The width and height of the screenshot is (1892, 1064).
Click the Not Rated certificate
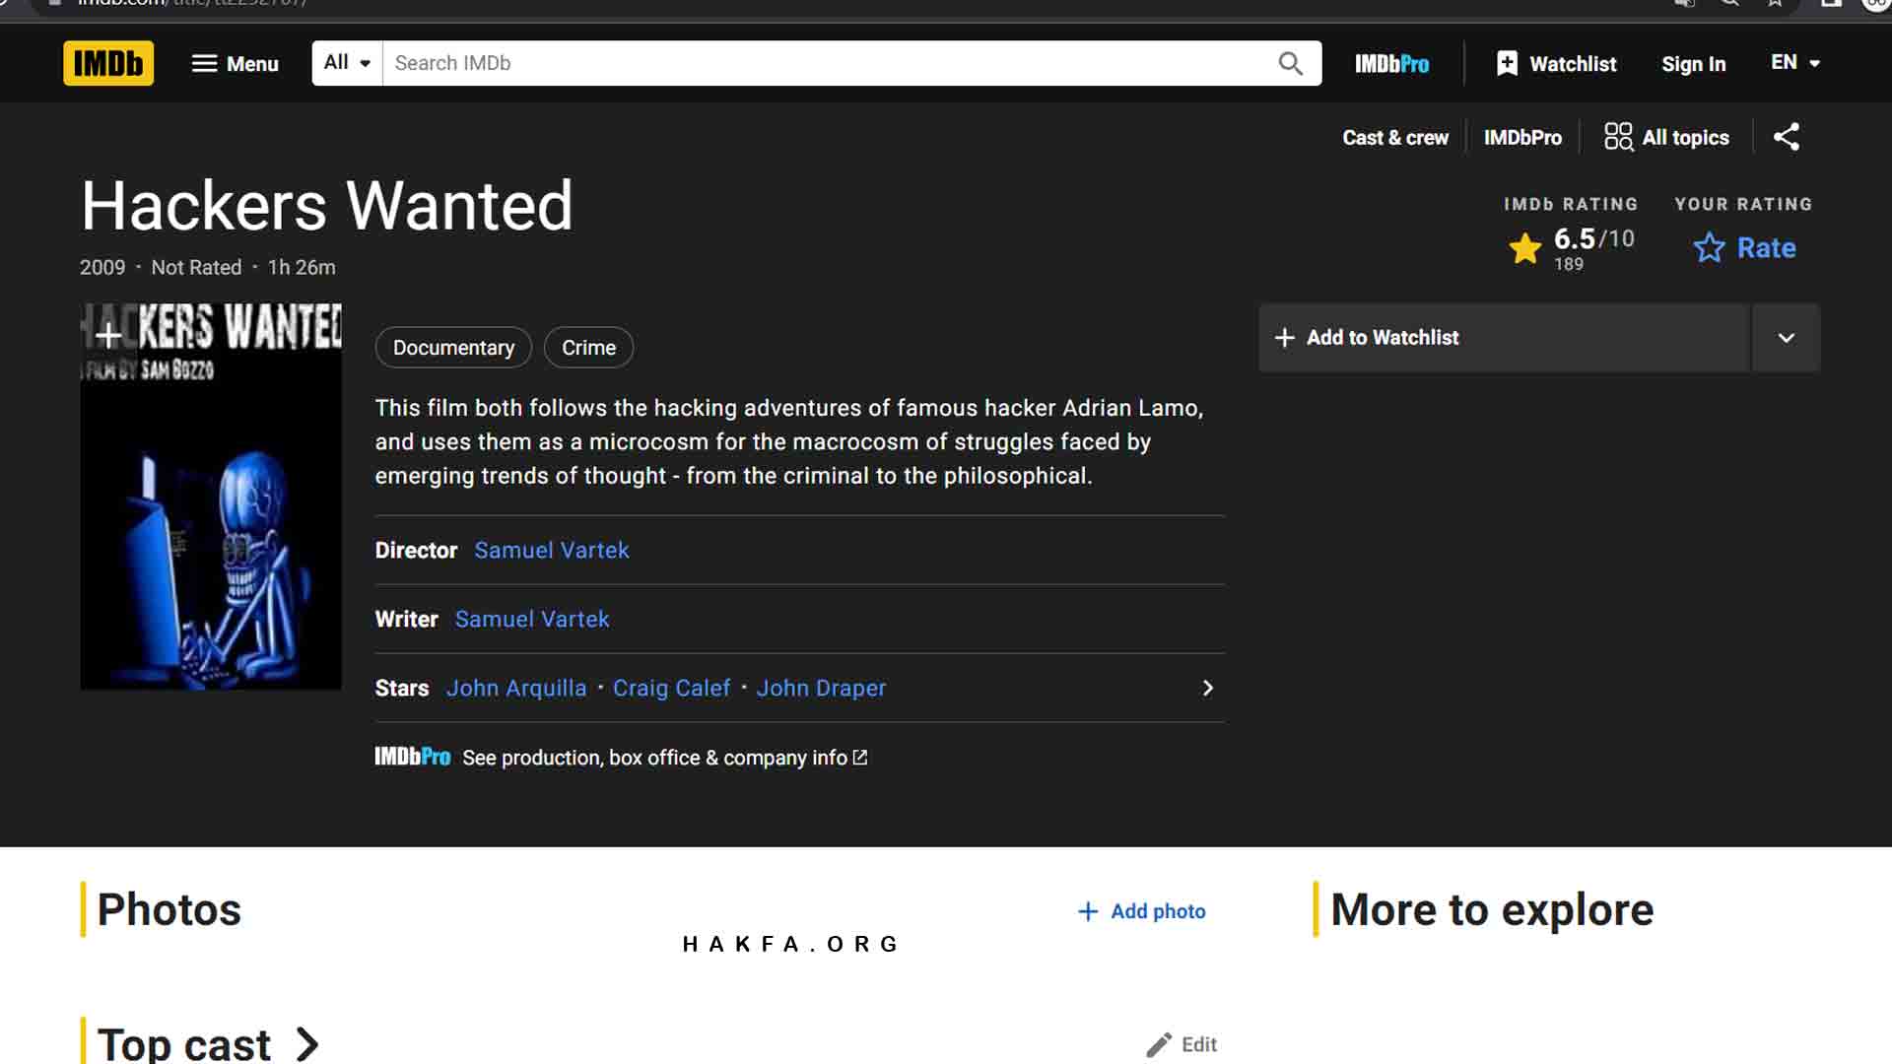[196, 268]
